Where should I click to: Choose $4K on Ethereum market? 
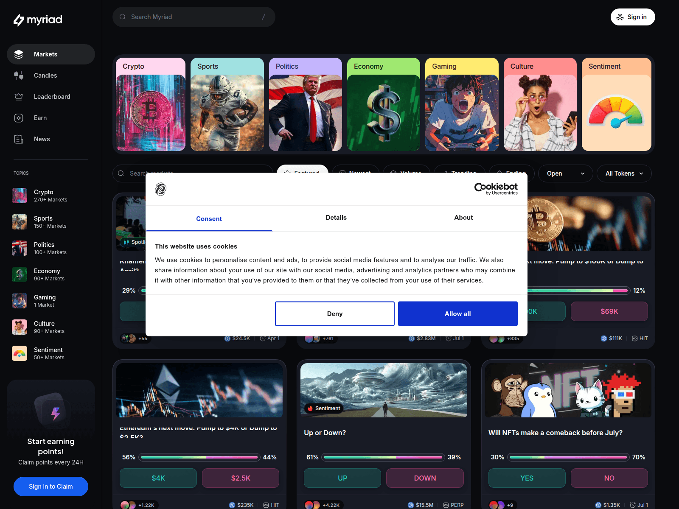[158, 478]
